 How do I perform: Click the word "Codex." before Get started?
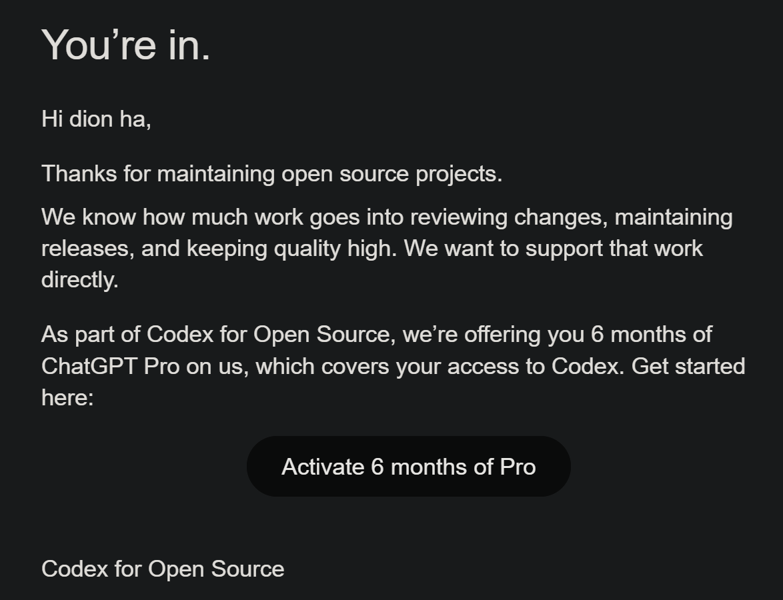pyautogui.click(x=588, y=367)
